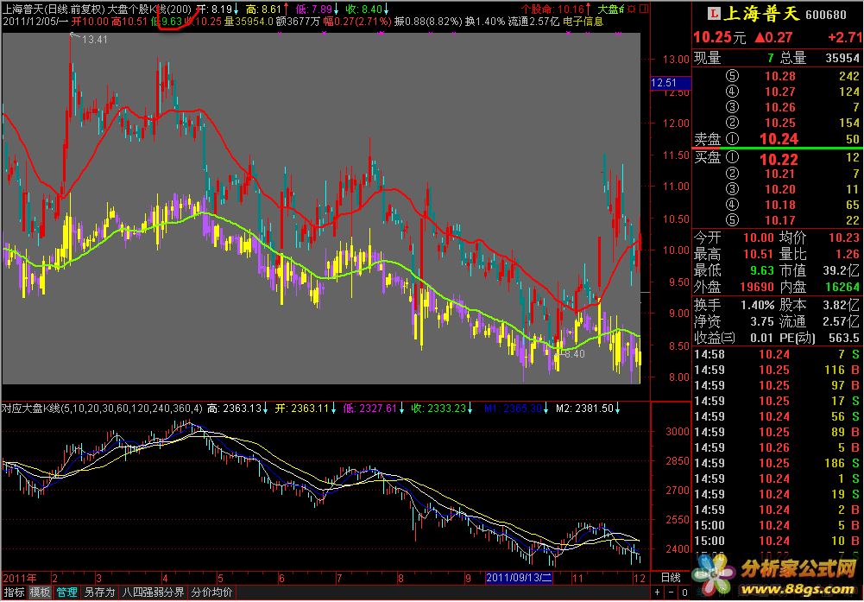Click the plus zoom button below 日线
The height and width of the screenshot is (602, 864).
pyautogui.click(x=658, y=592)
